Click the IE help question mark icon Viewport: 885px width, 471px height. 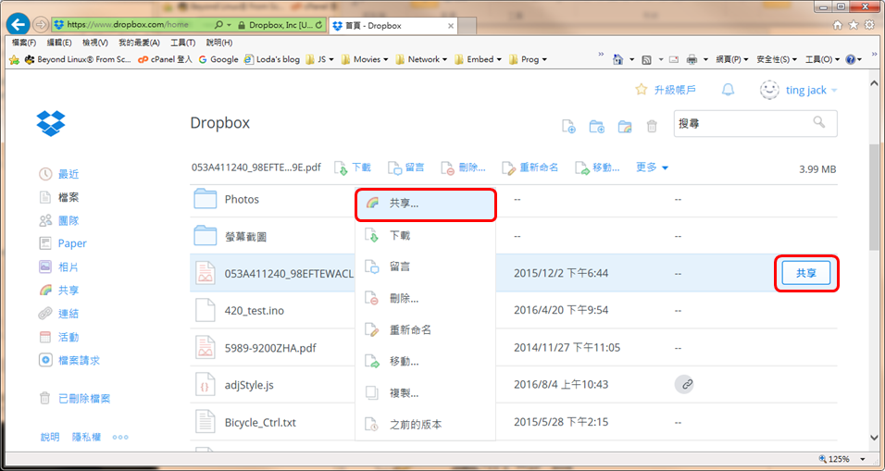pos(851,59)
